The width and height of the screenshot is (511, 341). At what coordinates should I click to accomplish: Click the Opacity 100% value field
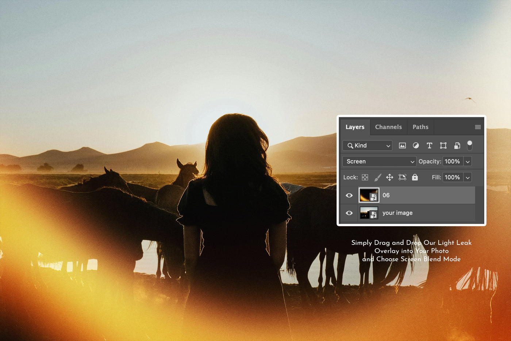tap(453, 161)
